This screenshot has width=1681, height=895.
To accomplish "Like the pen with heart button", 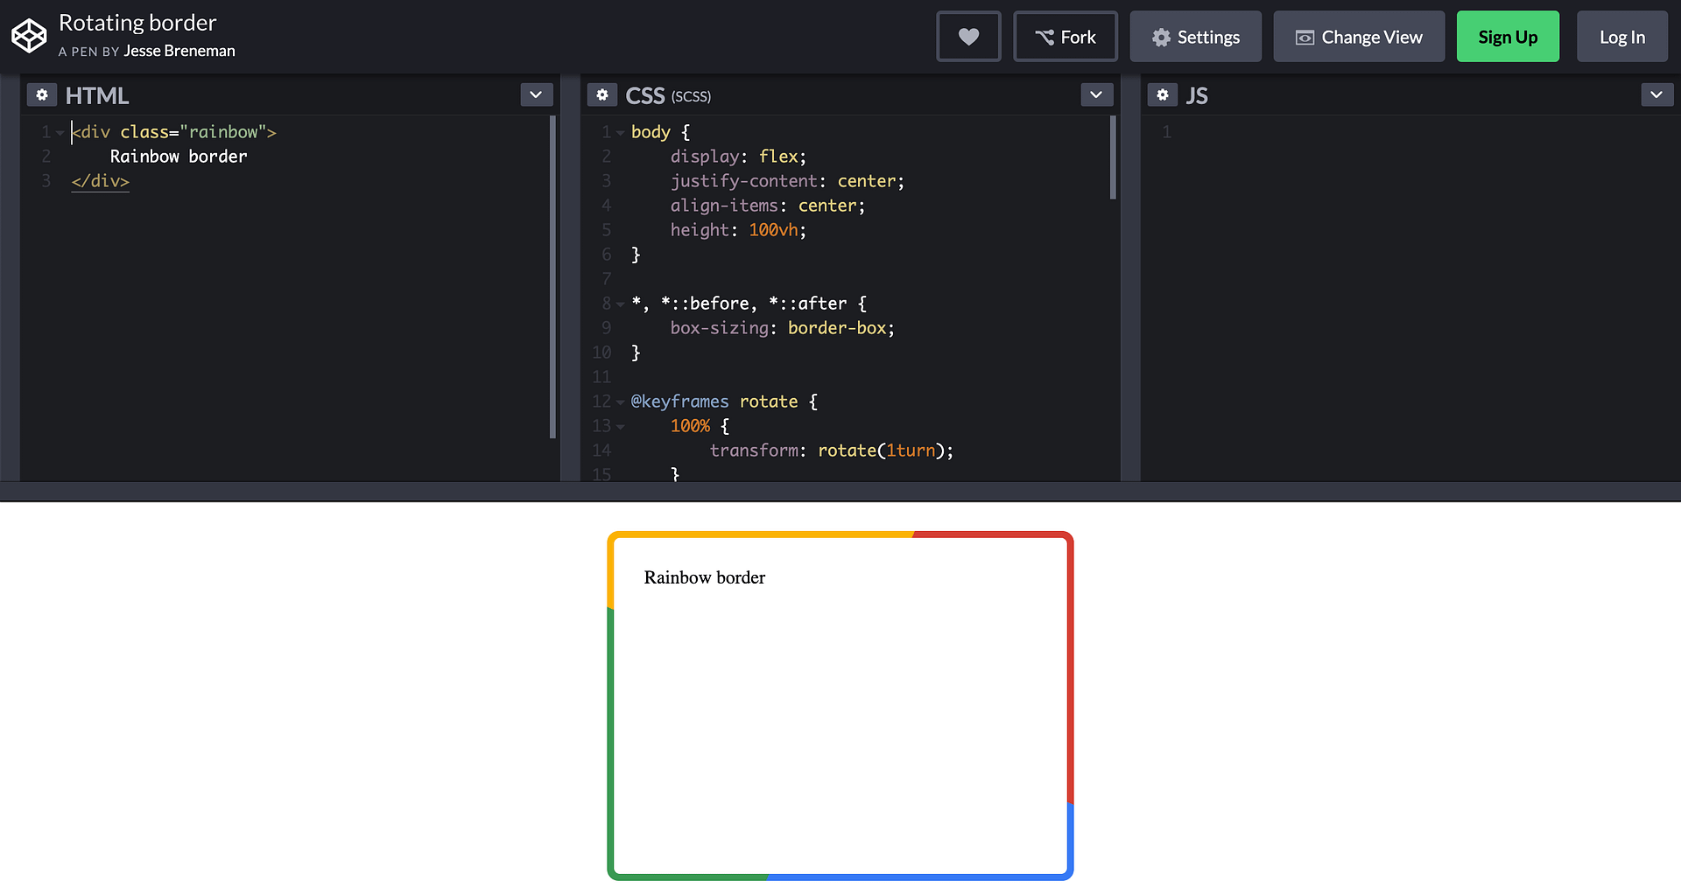I will (x=968, y=37).
